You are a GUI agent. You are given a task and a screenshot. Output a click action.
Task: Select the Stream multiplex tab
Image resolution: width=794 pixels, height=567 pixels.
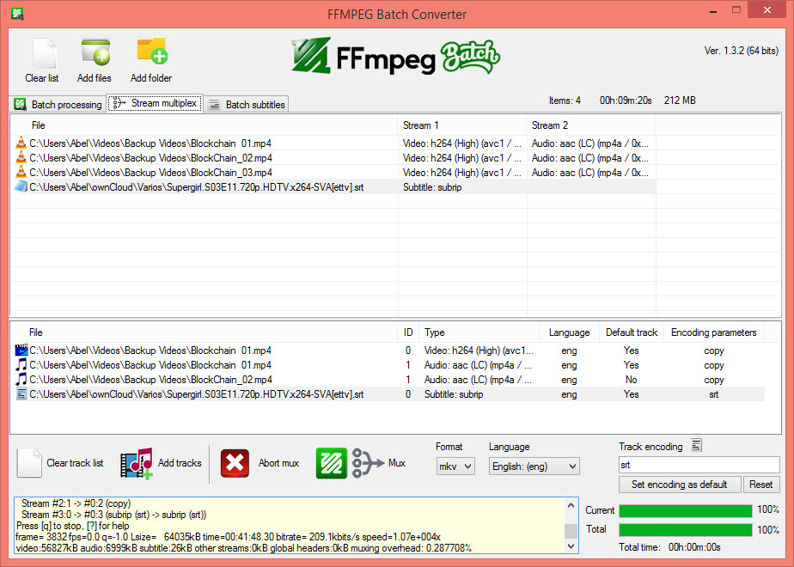tap(155, 103)
